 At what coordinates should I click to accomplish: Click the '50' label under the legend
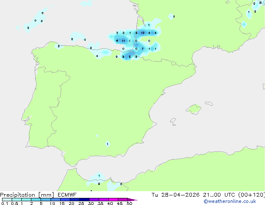point(129,203)
